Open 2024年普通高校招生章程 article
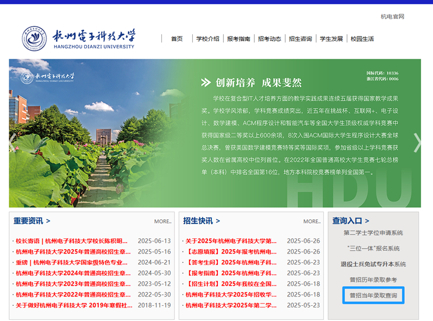 click(x=73, y=274)
